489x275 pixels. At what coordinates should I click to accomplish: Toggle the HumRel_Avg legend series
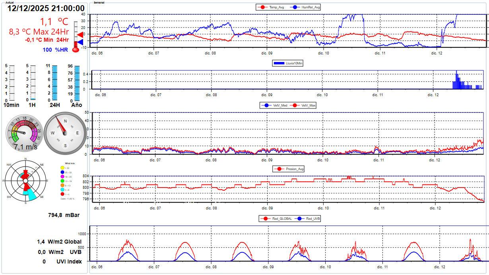(x=306, y=7)
